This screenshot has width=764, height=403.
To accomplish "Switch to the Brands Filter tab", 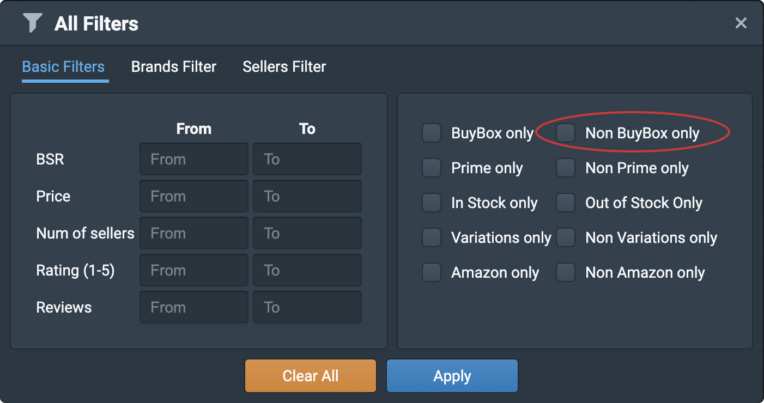I will (x=173, y=66).
